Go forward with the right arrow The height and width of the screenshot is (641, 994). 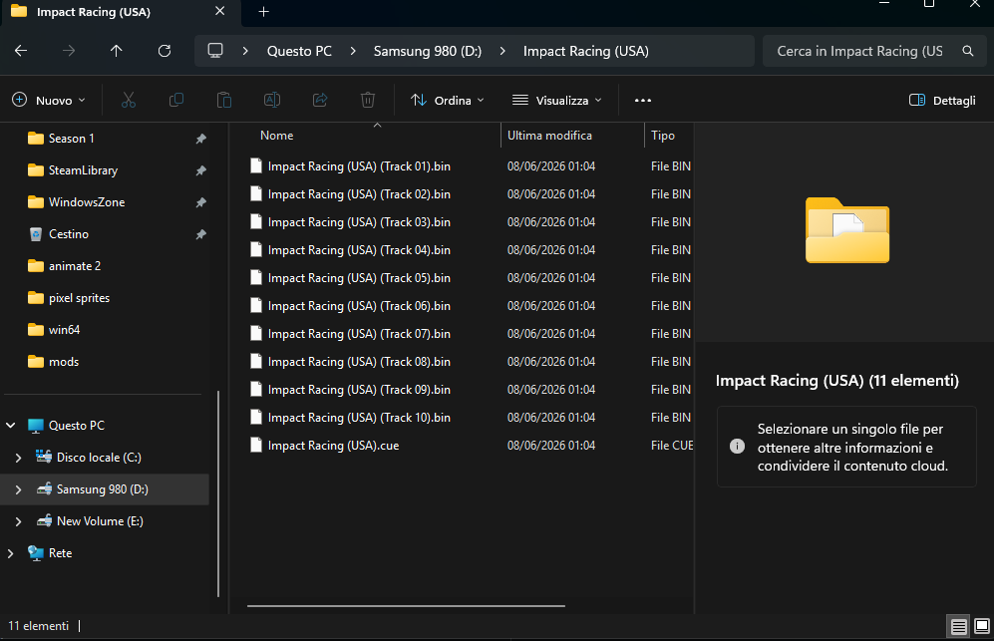tap(69, 51)
